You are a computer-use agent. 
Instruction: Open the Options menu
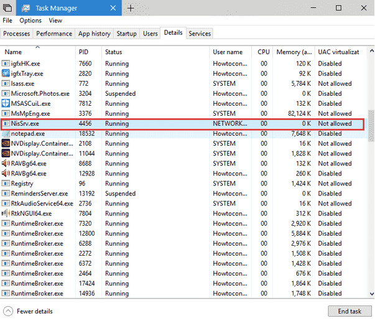pos(30,21)
